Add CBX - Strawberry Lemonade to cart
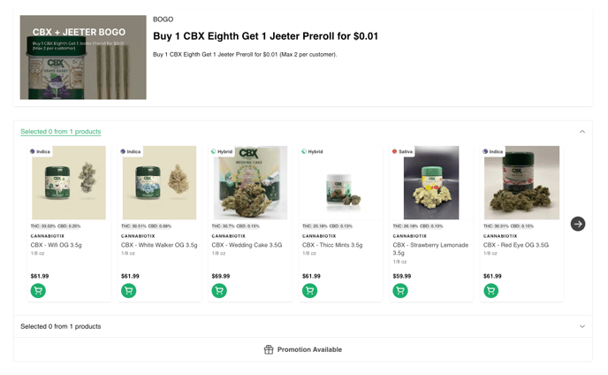The image size is (608, 375). pos(400,290)
